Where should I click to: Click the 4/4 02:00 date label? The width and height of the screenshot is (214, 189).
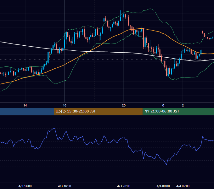pyautogui.click(x=183, y=186)
